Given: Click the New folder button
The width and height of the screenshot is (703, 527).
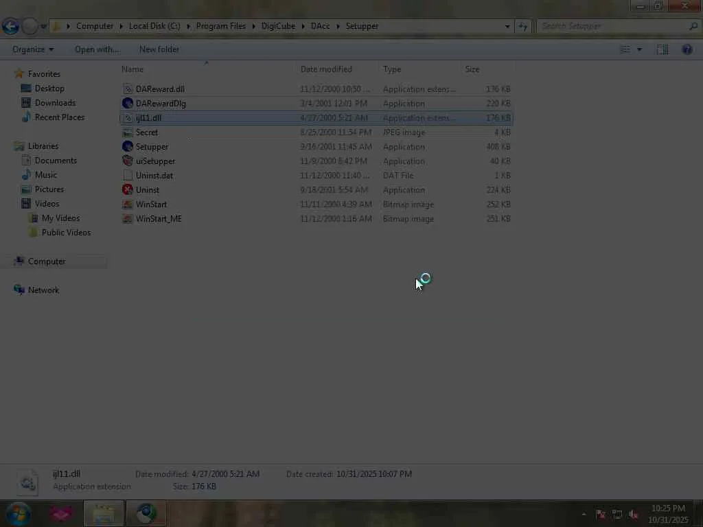Looking at the screenshot, I should [x=159, y=49].
